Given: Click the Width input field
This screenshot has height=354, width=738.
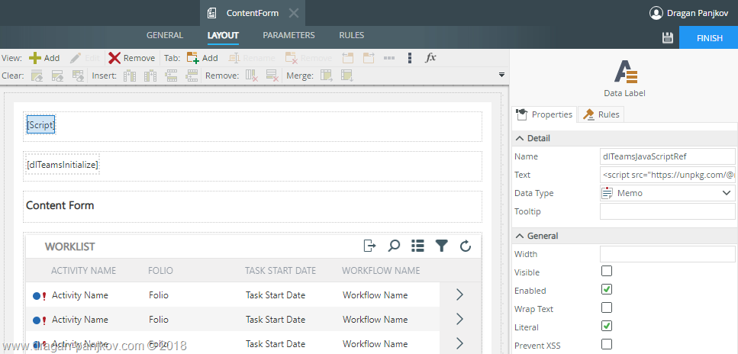Looking at the screenshot, I should click(667, 254).
